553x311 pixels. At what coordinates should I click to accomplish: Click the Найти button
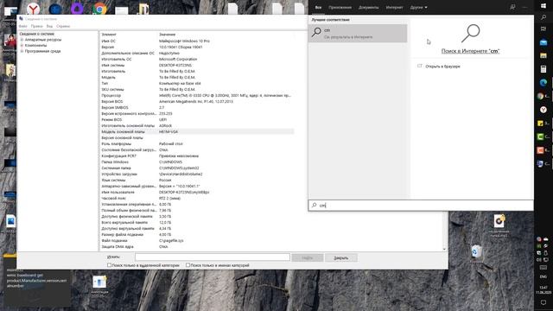click(308, 257)
